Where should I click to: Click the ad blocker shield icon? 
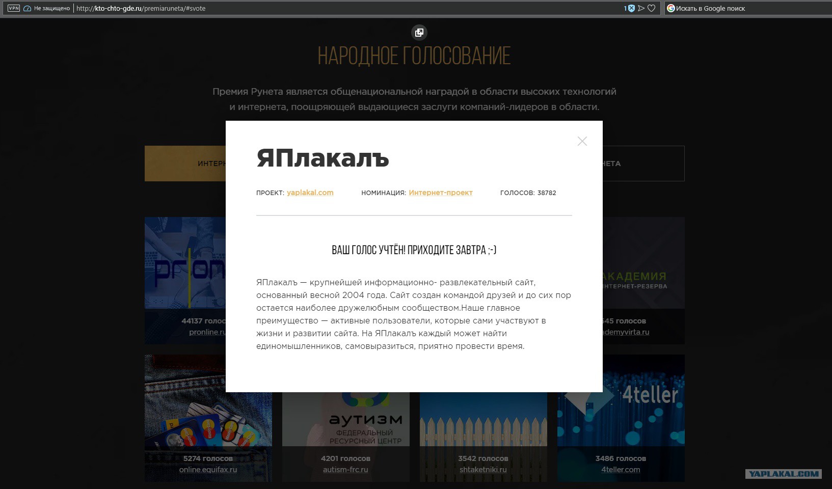(631, 8)
